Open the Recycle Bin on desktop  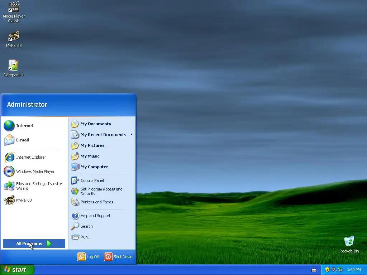pyautogui.click(x=349, y=245)
